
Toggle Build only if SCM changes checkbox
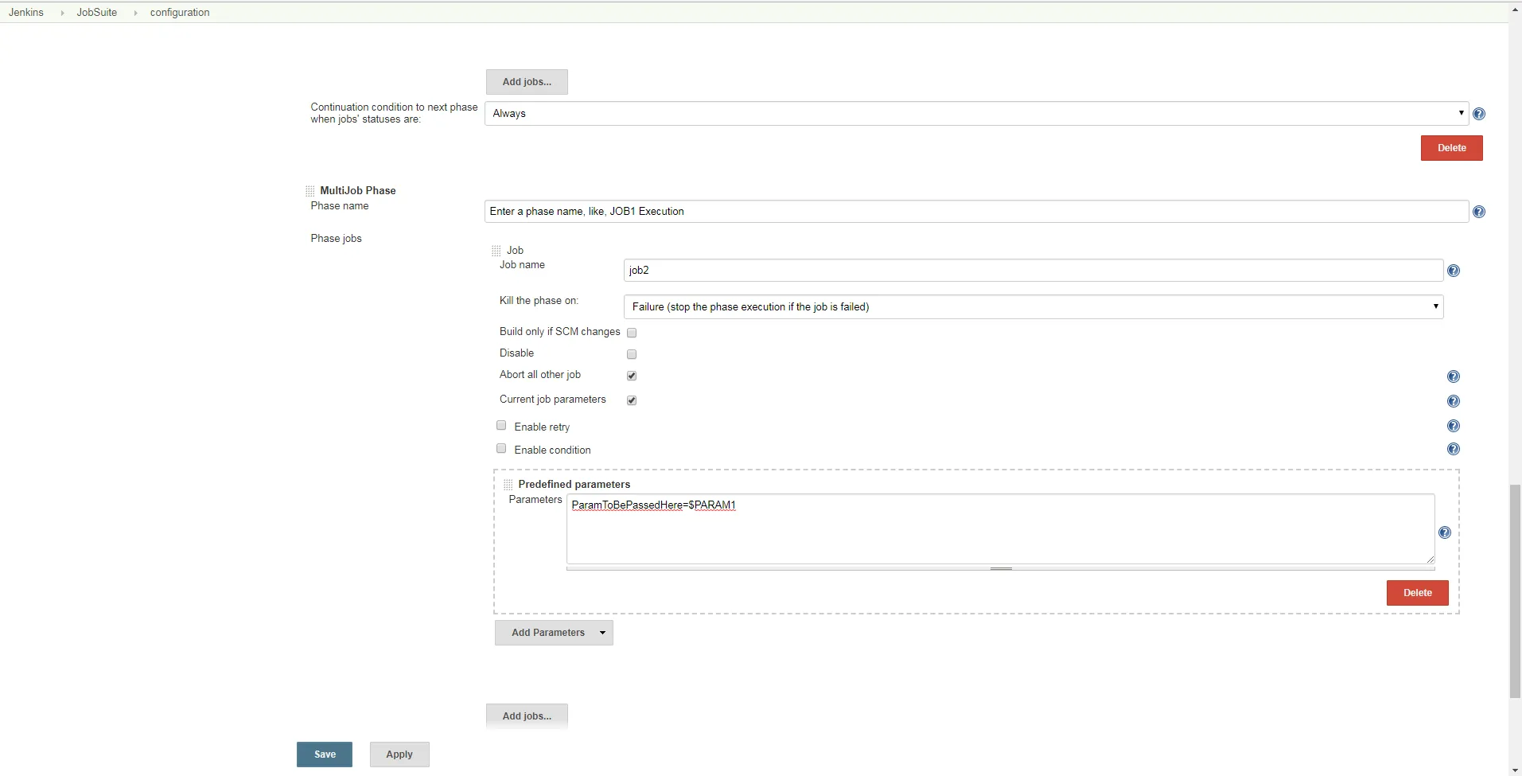point(632,333)
